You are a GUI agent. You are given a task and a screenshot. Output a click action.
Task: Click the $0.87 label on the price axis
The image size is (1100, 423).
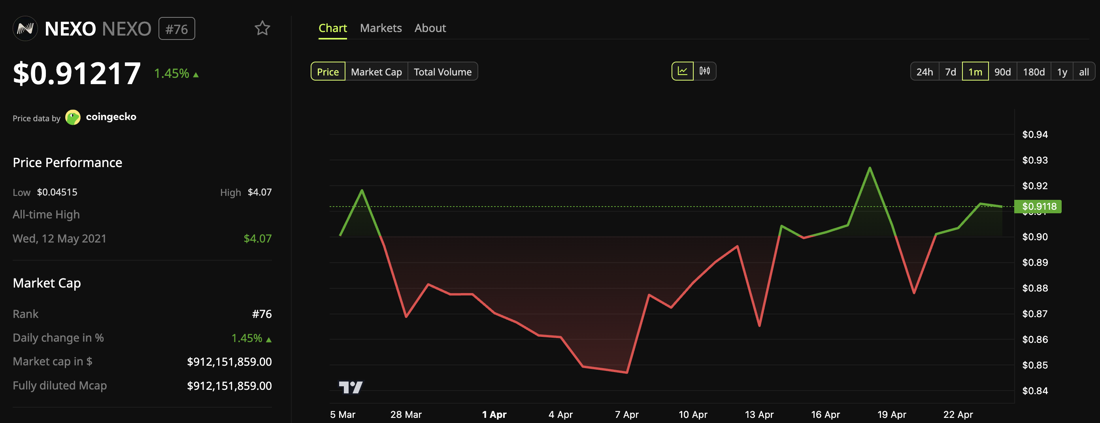click(x=1035, y=314)
